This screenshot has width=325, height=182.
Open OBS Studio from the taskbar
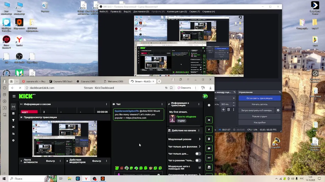click(94, 179)
